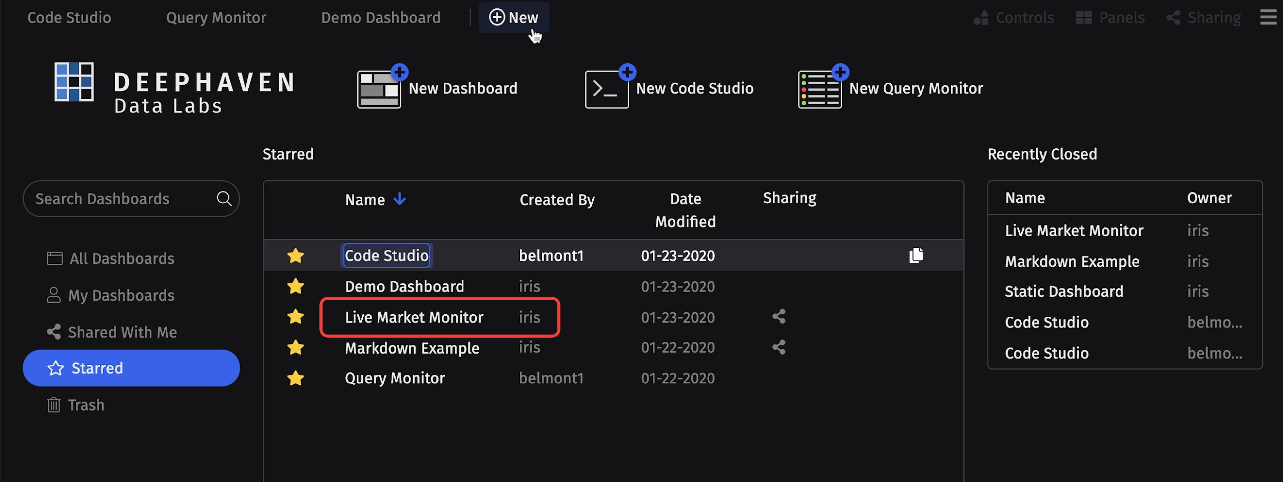Click share icon for Markdown Example

(779, 348)
